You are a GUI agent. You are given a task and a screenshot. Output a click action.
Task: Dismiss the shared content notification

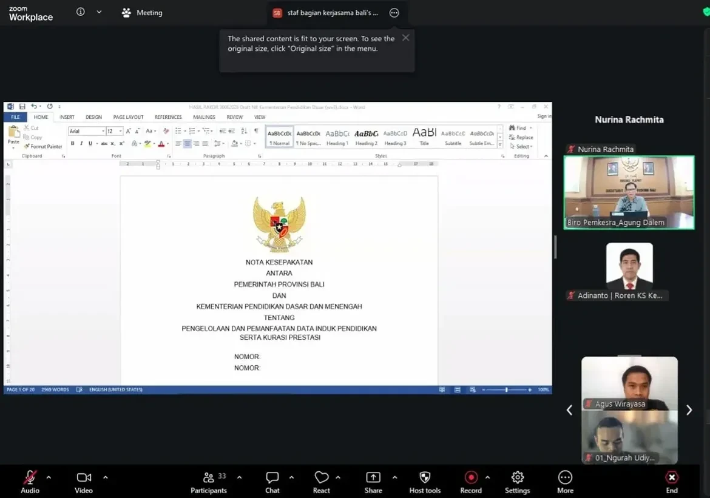406,38
